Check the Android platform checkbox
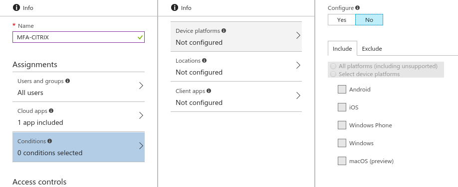 (x=342, y=90)
